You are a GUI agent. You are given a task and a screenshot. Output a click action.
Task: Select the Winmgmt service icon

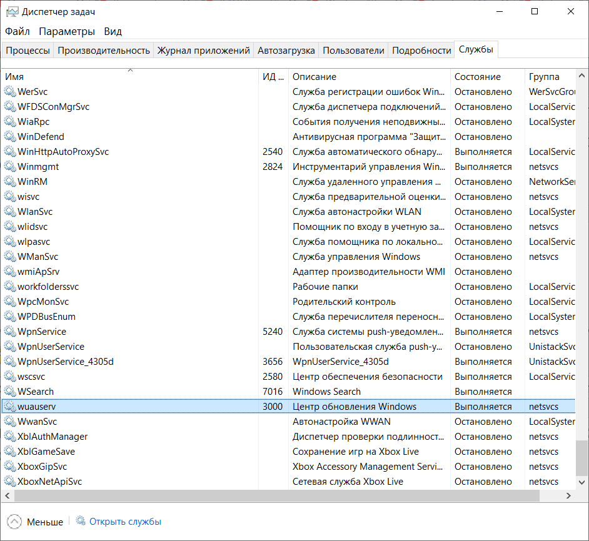[9, 167]
